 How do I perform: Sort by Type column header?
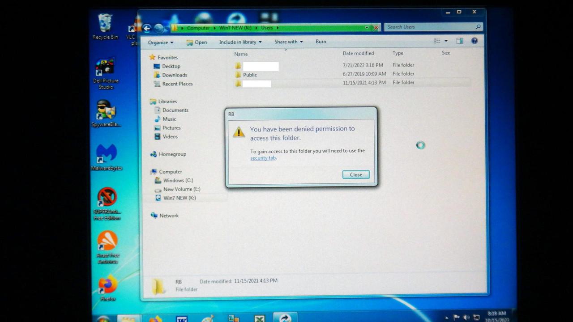(x=398, y=53)
